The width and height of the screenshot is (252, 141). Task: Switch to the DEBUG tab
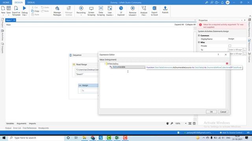(x=31, y=2)
